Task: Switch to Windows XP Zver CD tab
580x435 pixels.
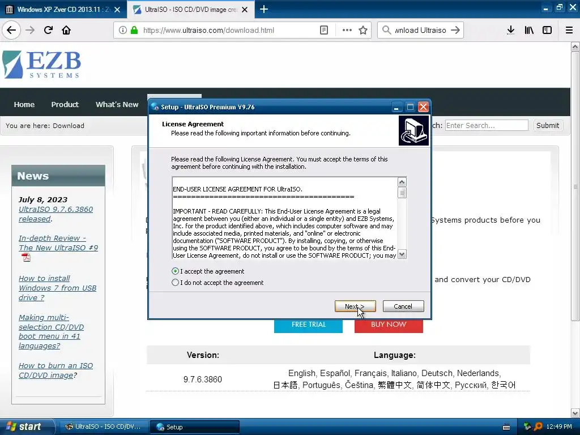Action: coord(63,10)
